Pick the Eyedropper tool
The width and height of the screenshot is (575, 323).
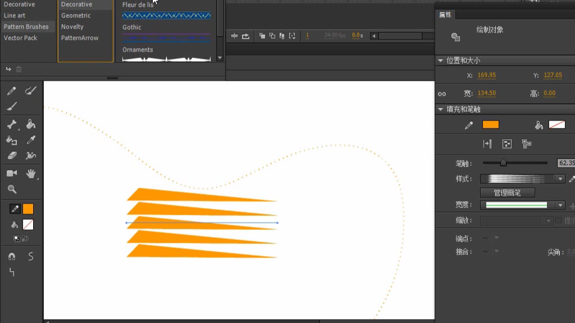coord(31,140)
